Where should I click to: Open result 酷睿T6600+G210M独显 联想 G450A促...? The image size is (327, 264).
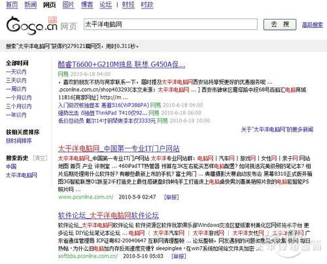[x=122, y=65]
